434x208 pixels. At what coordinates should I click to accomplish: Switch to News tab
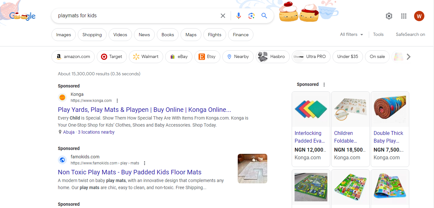(144, 35)
